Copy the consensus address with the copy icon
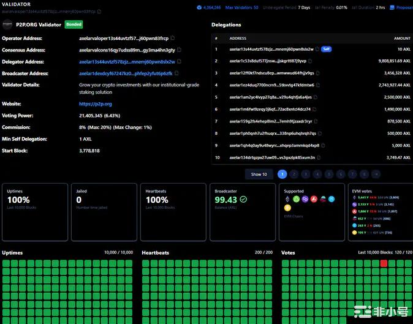The image size is (413, 324). 180,50
